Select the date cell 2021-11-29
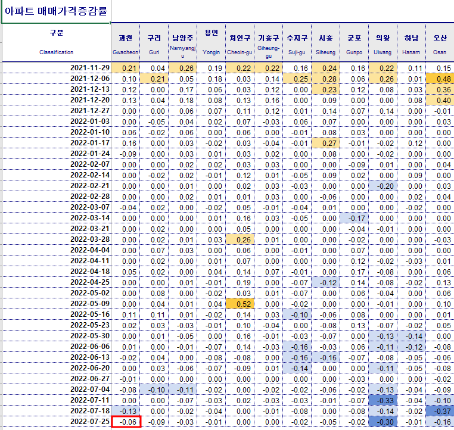 point(56,68)
